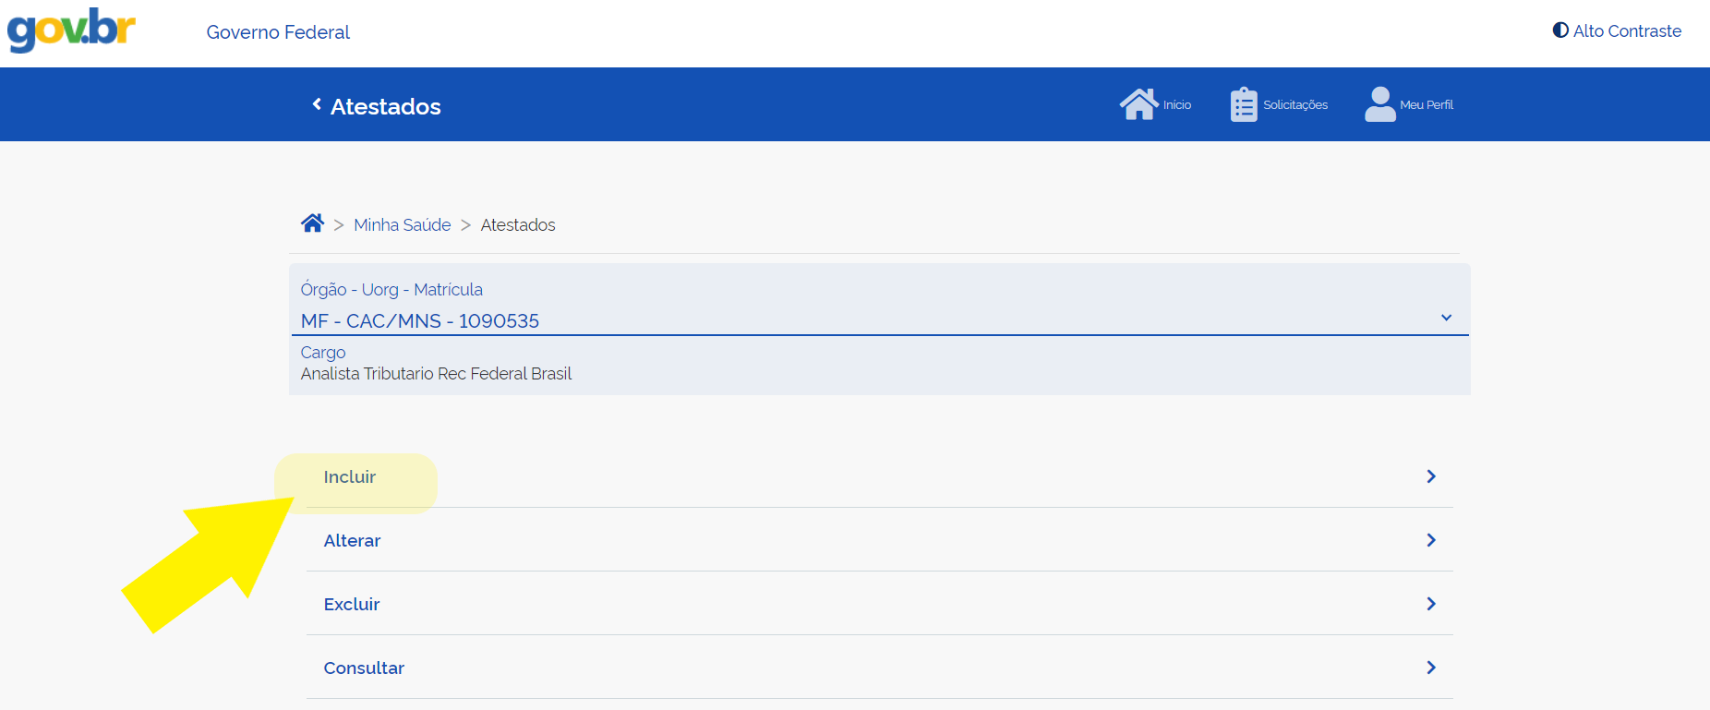
Task: Open the Incluir option
Action: click(x=349, y=477)
